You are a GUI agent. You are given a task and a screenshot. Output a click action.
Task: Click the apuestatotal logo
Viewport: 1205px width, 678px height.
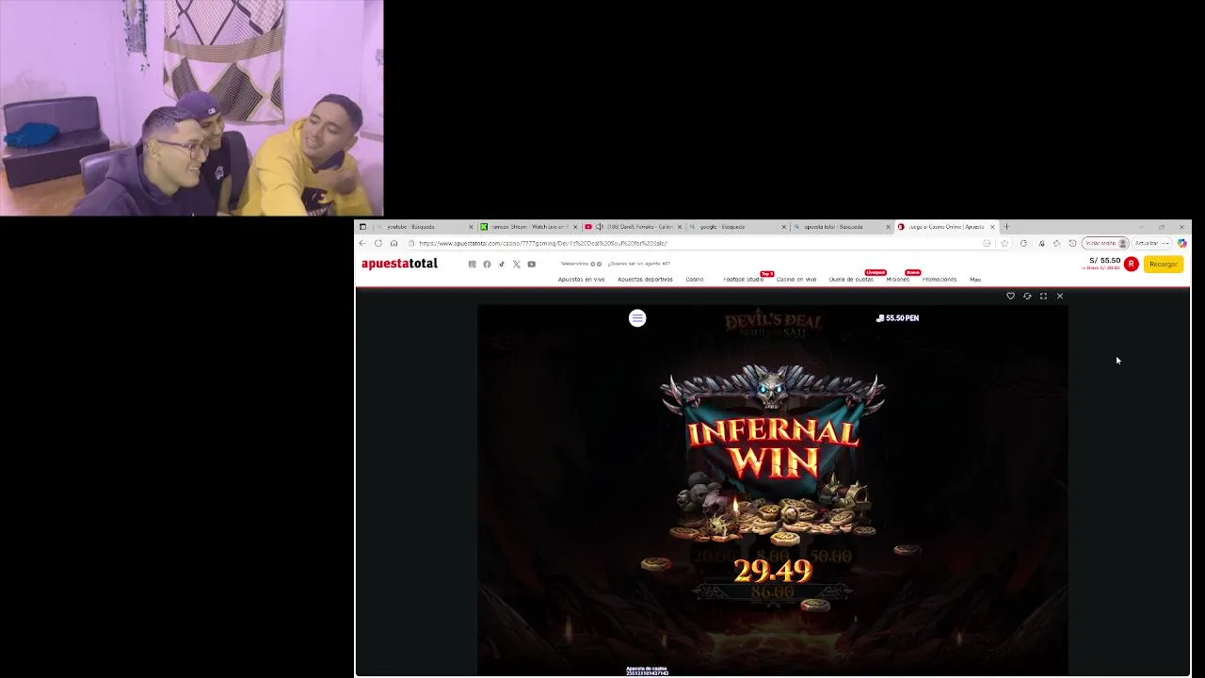click(399, 264)
